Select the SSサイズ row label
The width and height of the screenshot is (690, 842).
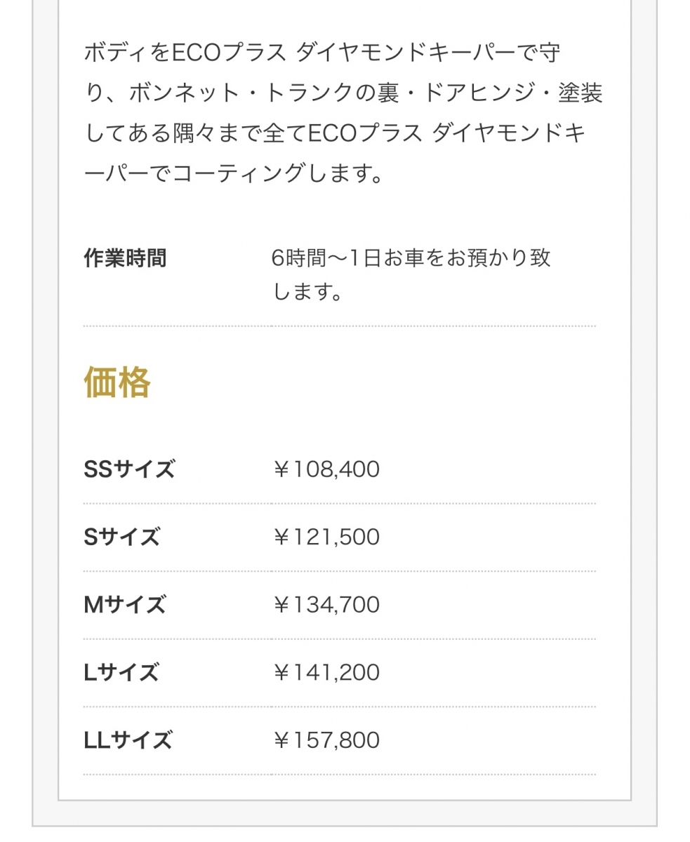tap(129, 469)
